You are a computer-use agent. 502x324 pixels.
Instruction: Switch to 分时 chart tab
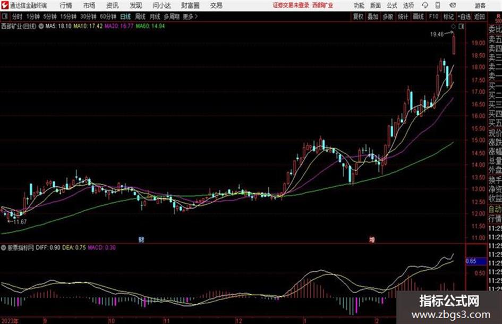[x=18, y=16]
